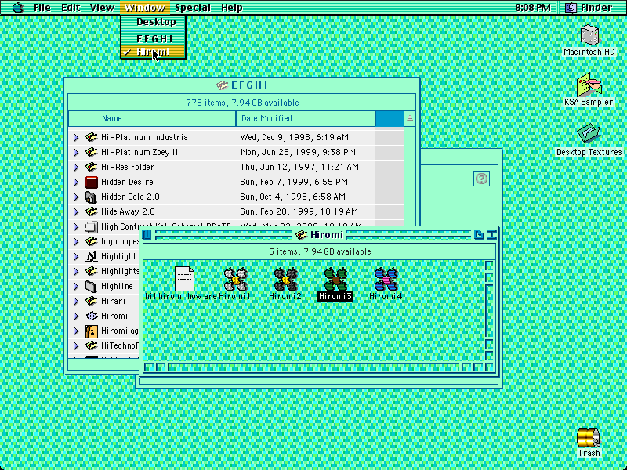Click the Hidden Desire red icon

click(92, 182)
